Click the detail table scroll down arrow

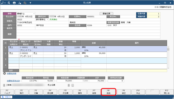click(168, 68)
